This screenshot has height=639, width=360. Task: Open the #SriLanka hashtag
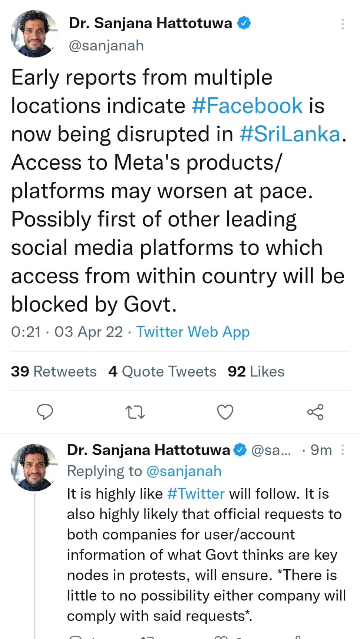coord(290,134)
